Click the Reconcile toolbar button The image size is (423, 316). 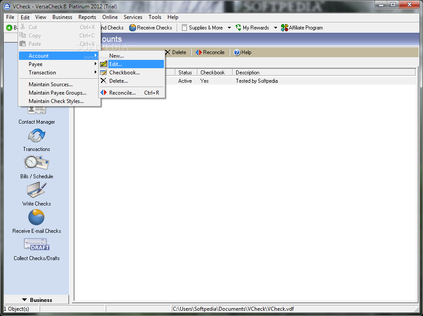click(210, 52)
